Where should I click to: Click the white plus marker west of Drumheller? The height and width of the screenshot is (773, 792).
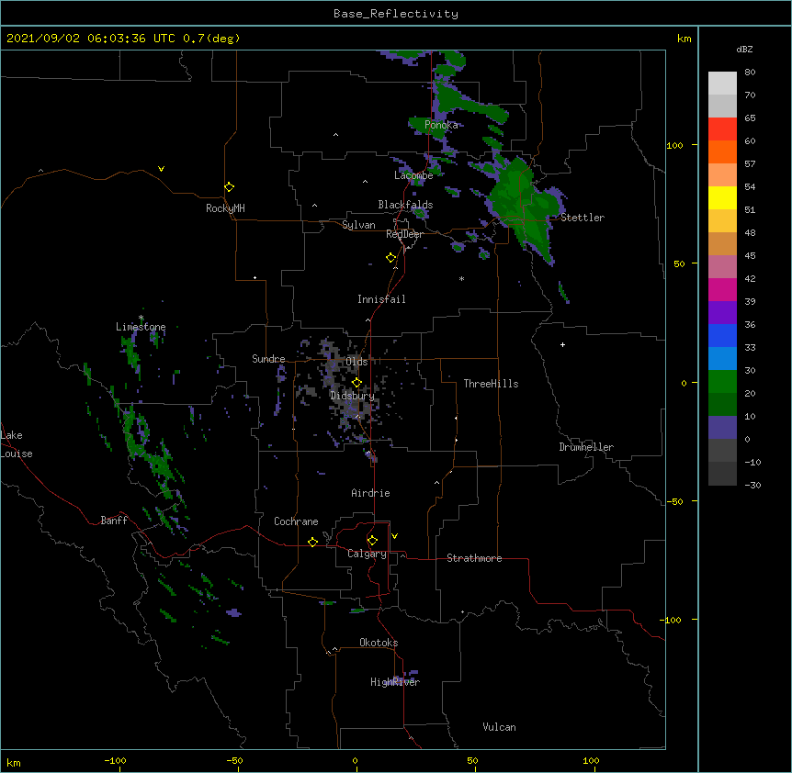tap(562, 344)
